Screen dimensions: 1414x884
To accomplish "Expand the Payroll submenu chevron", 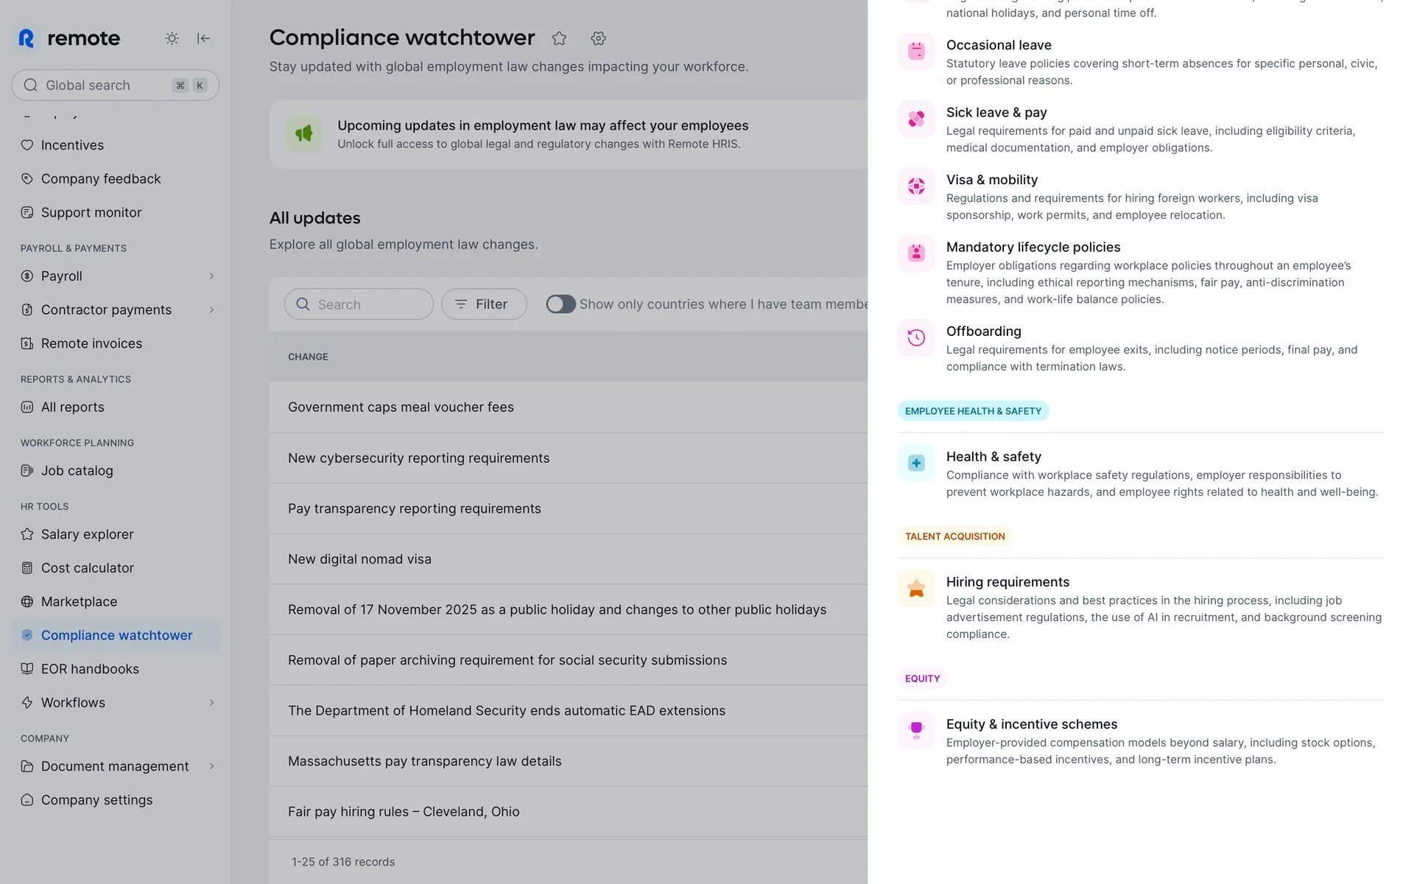I will click(211, 276).
